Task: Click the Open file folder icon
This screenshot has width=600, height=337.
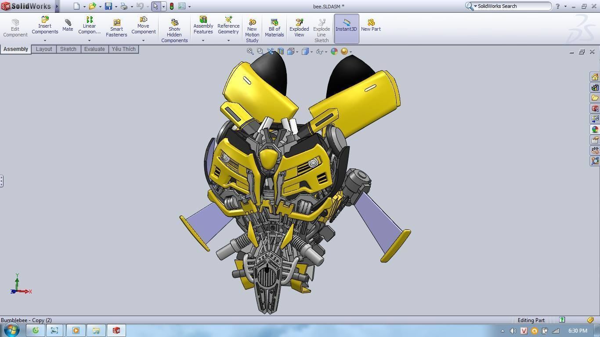Action: click(x=92, y=6)
